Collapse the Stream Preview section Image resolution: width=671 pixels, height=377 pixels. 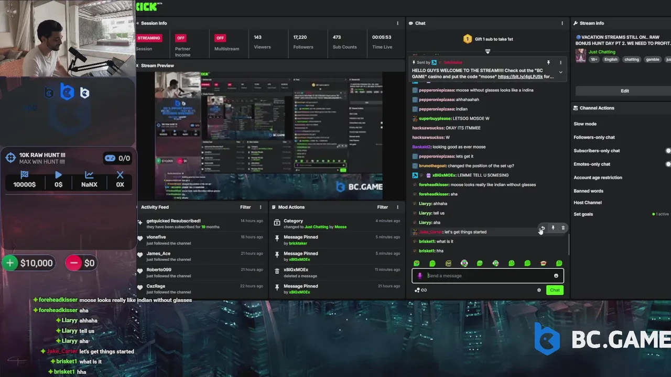pyautogui.click(x=137, y=65)
